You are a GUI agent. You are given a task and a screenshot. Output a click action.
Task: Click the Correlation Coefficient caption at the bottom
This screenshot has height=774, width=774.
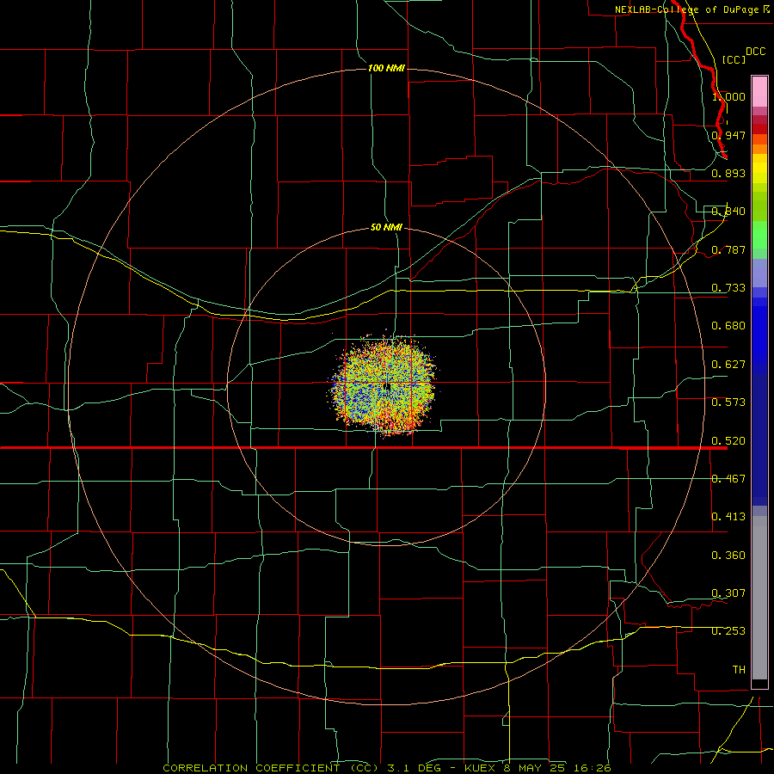(x=387, y=768)
